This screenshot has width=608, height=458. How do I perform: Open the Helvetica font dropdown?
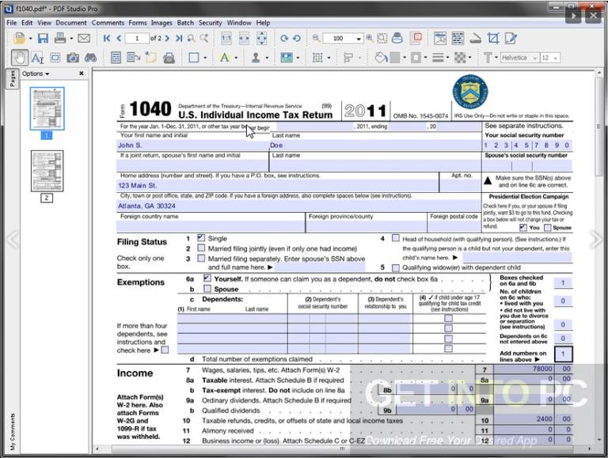pyautogui.click(x=535, y=58)
